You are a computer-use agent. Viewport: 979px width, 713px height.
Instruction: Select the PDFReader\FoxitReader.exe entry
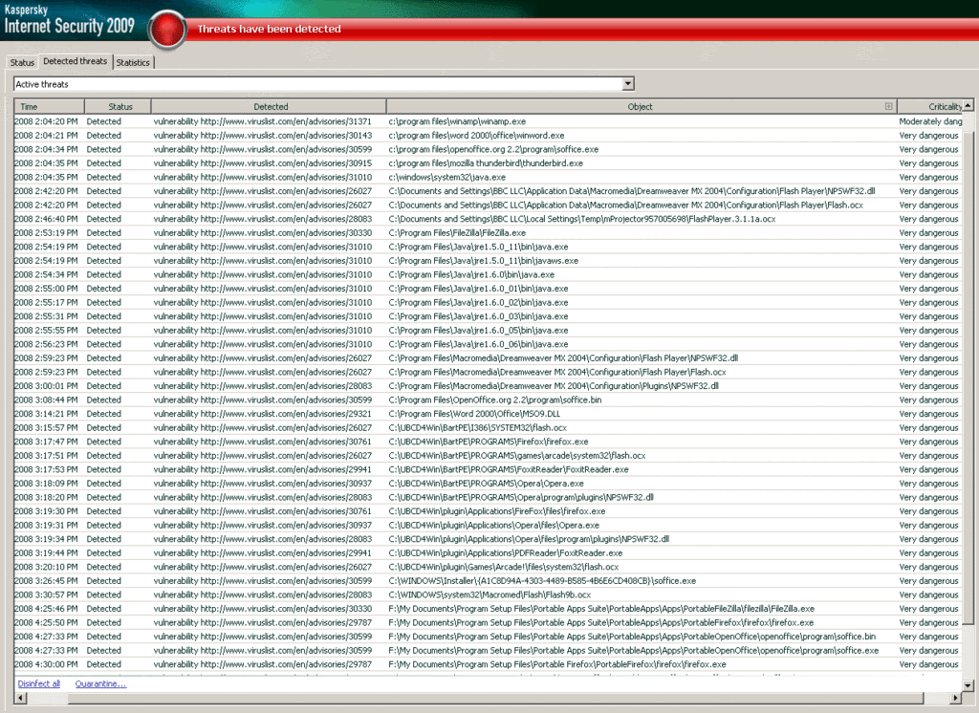(505, 553)
